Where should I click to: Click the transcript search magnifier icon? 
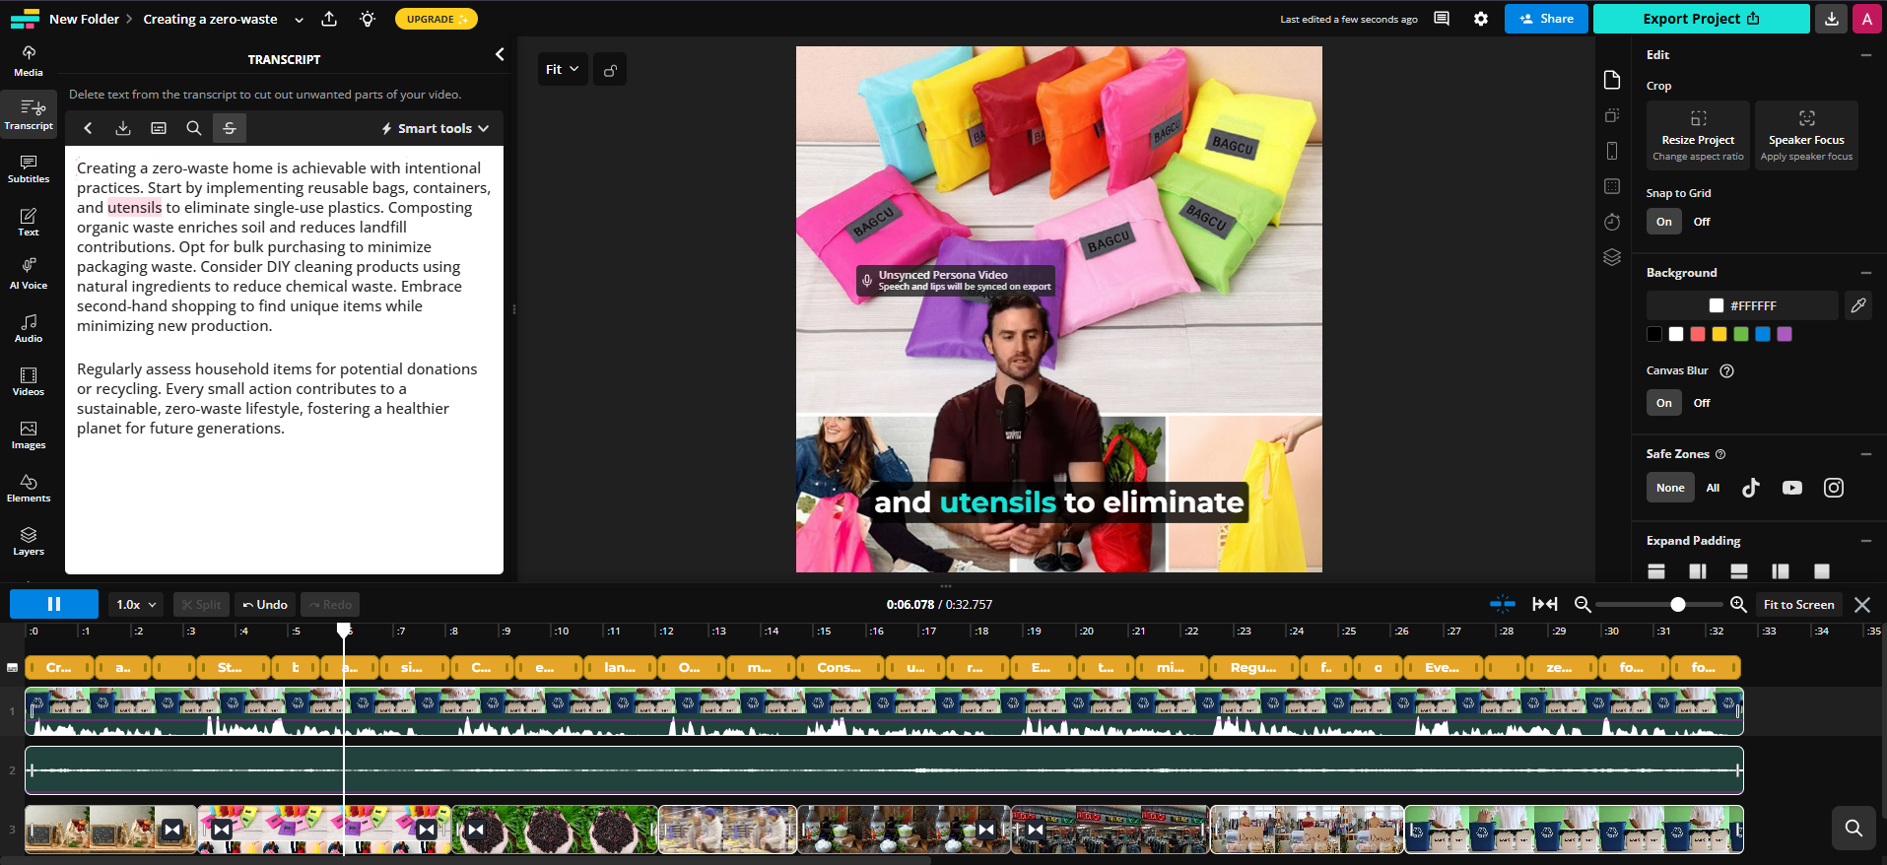click(x=194, y=128)
